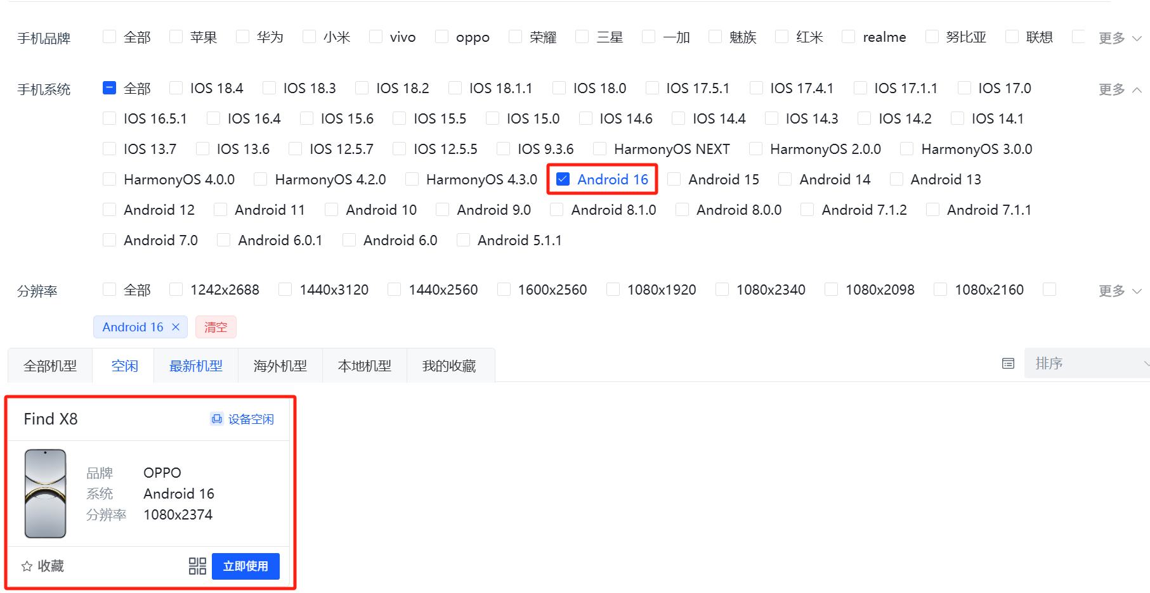Expand 更多 for 分辨率 row
Screen dimensions: 1150x593
point(1120,291)
